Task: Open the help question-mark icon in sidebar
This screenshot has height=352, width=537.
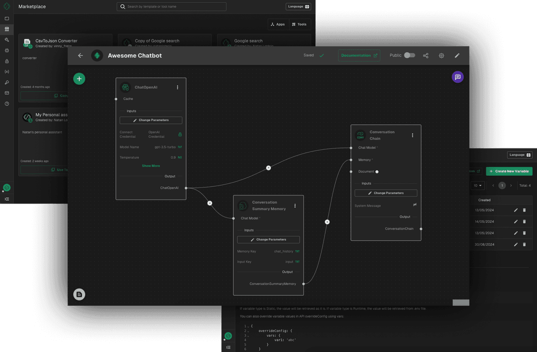Action: pos(7,104)
